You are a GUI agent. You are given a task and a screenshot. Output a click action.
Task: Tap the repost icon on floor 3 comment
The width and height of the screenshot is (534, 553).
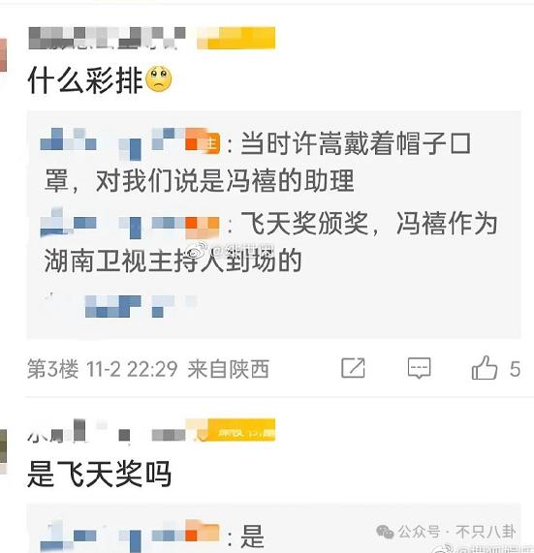tap(353, 368)
